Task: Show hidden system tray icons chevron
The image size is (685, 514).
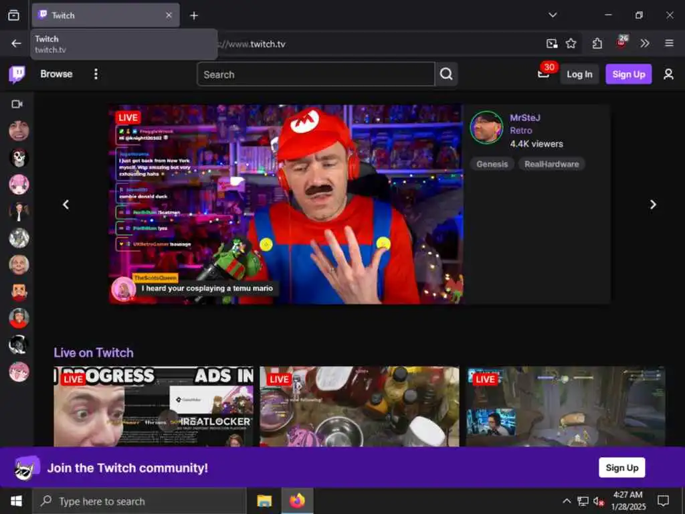Action: (x=567, y=501)
